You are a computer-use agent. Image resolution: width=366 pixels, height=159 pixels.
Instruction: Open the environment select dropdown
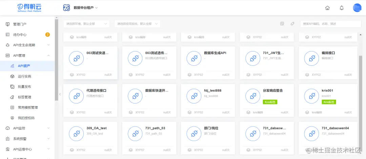(x=86, y=24)
